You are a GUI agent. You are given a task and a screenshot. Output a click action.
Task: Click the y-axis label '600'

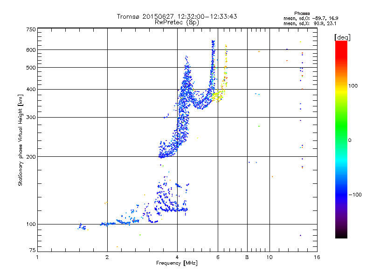click(31, 50)
